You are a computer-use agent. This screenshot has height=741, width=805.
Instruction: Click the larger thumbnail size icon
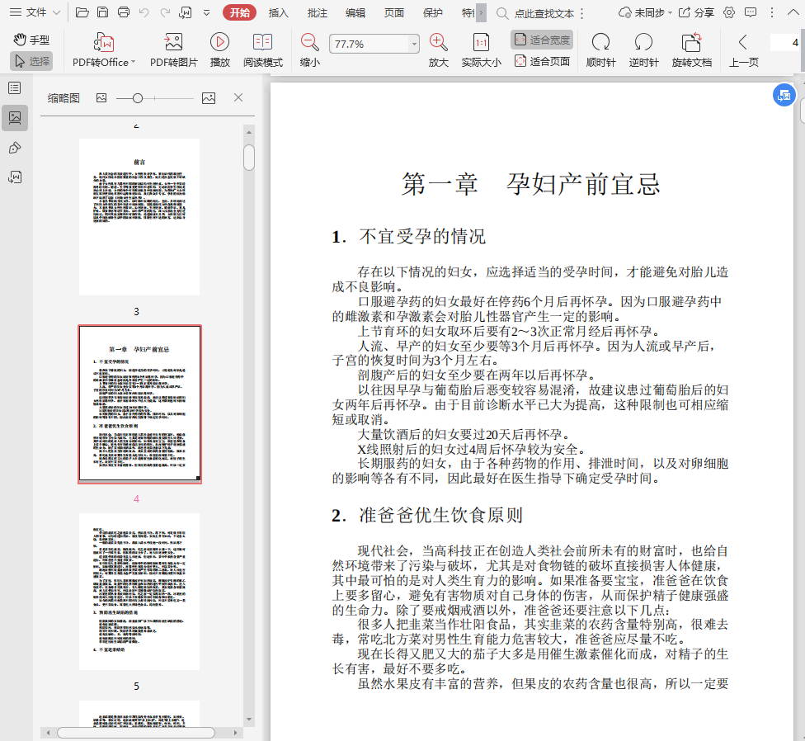pyautogui.click(x=209, y=98)
